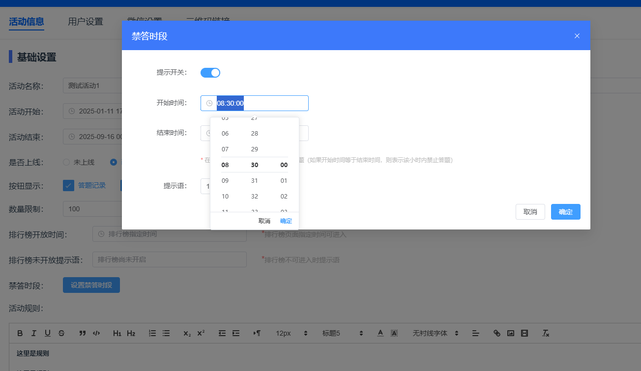This screenshot has height=371, width=641.
Task: Click the clock icon in 活动开始 field
Action: 72,111
